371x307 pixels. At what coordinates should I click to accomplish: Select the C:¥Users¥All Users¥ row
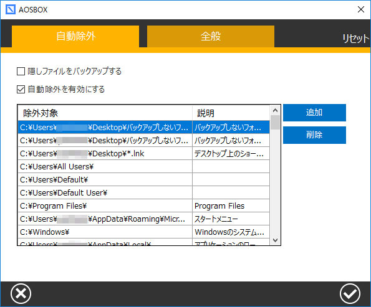click(144, 167)
